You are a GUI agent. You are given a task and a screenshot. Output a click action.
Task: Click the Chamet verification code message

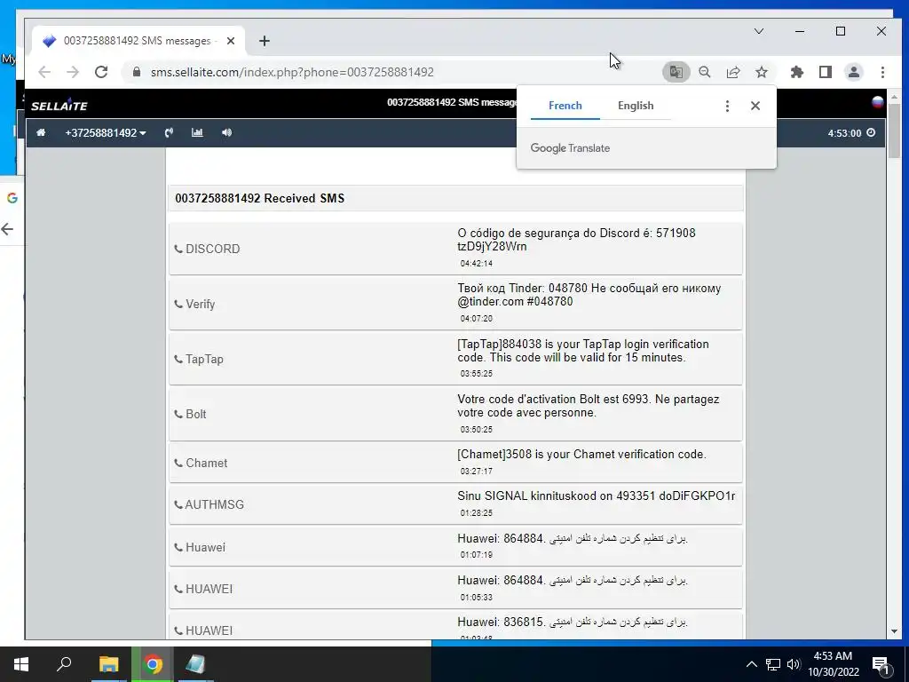pos(581,454)
